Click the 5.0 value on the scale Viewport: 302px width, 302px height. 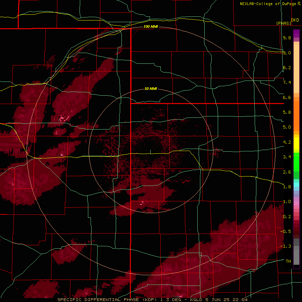287,127
